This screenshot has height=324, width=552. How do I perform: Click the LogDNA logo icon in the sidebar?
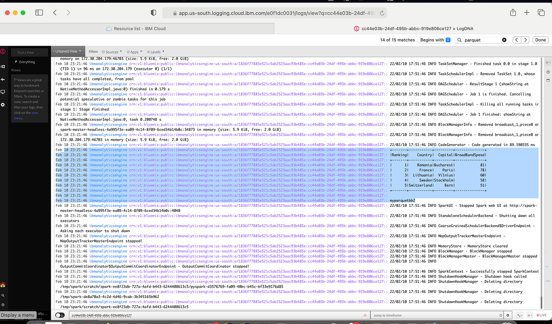point(3,51)
